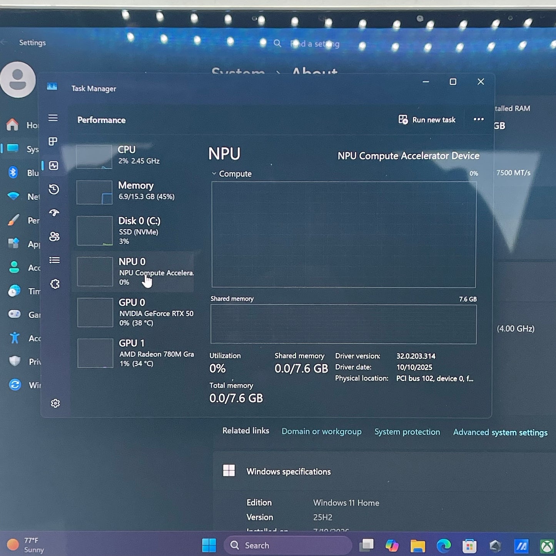Viewport: 556px width, 556px height.
Task: Select the Performance page icon in sidebar
Action: coord(53,165)
